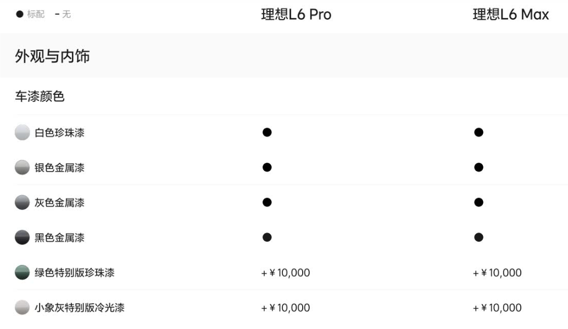This screenshot has width=568, height=329.
Task: Pick the black metallic paint swatch
Action: pyautogui.click(x=22, y=237)
